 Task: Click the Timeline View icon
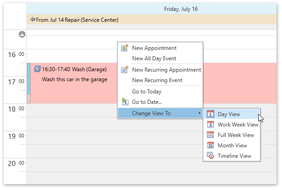(210, 156)
